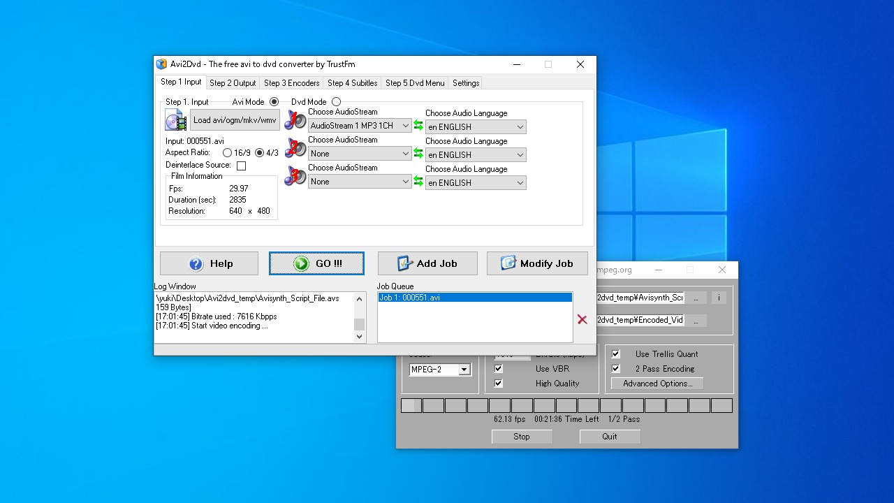This screenshot has height=503, width=894.
Task: Click the Log Window text area
Action: (255, 317)
